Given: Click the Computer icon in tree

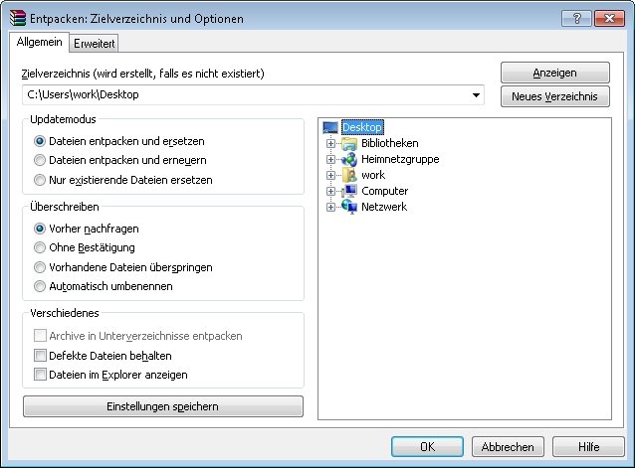Looking at the screenshot, I should (x=348, y=191).
